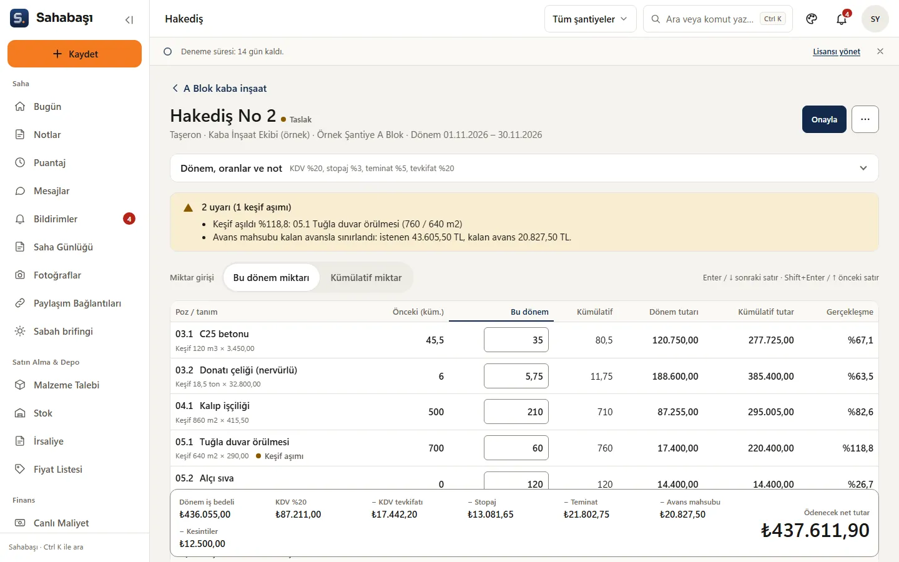Open İrsaliye in the sidebar
Screen dimensions: 899x562
point(75,441)
